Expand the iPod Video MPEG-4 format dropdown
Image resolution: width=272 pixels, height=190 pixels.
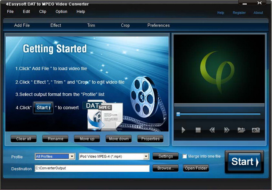click(146, 156)
